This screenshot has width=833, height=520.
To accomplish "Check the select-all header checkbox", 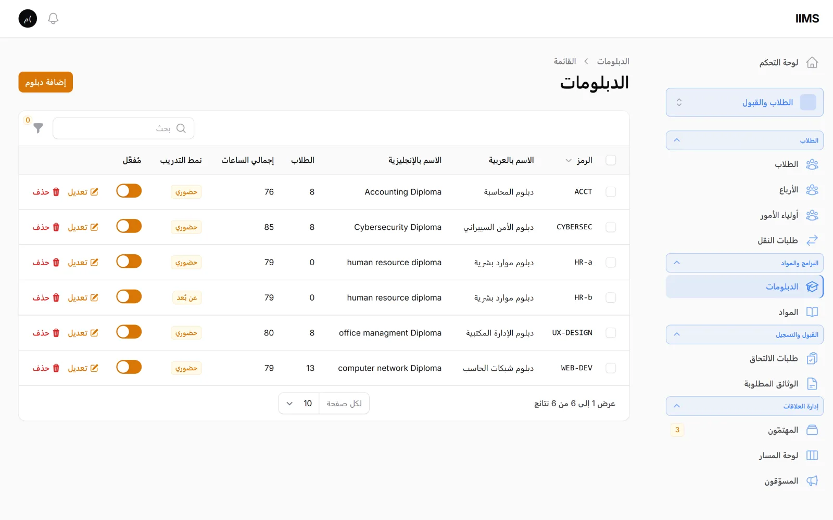I will click(x=611, y=160).
